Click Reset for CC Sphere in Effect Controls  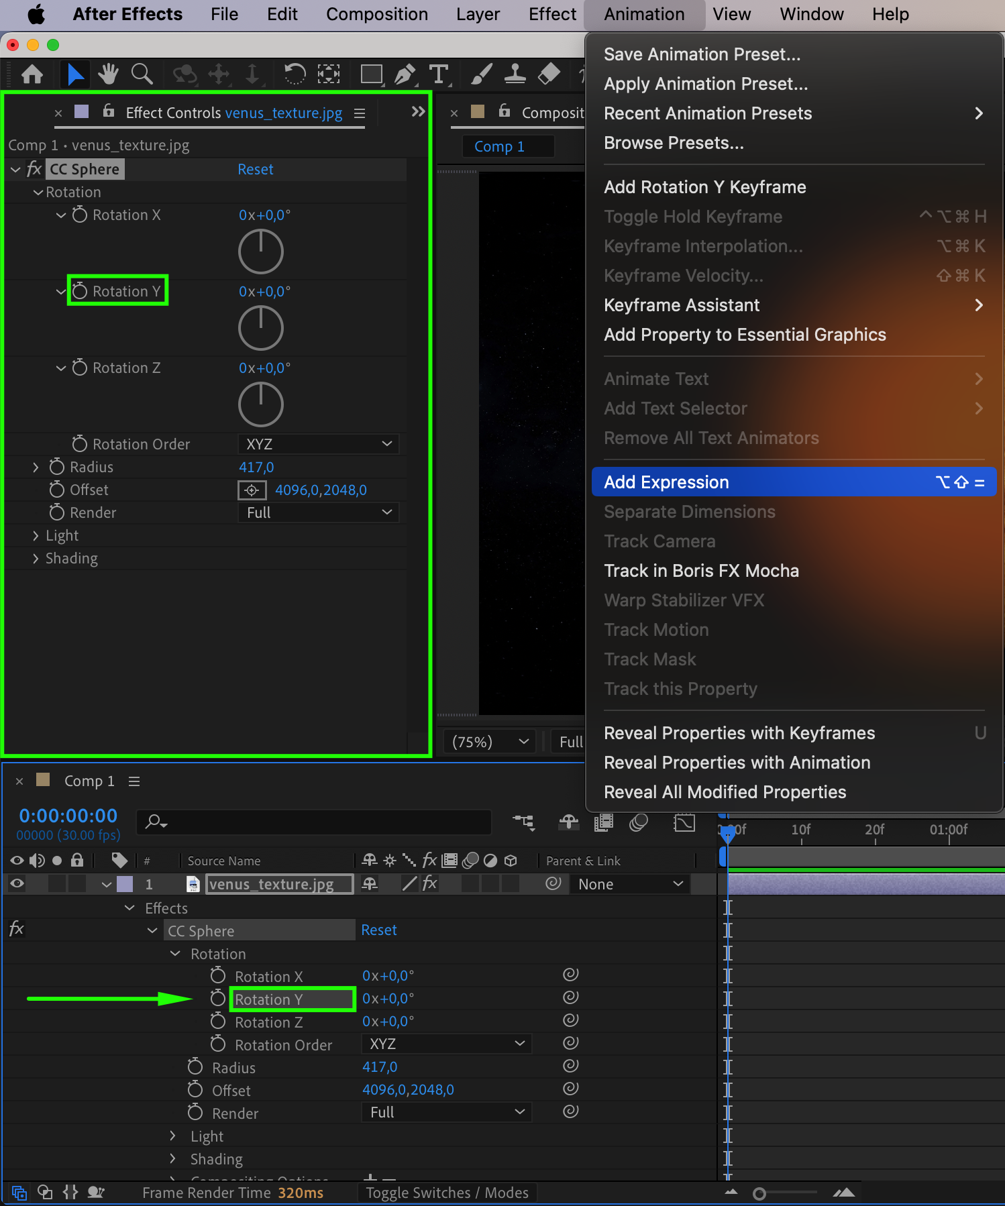click(255, 169)
